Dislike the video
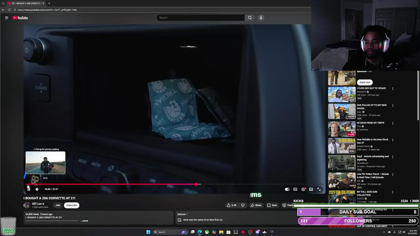The image size is (420, 236). click(x=243, y=205)
